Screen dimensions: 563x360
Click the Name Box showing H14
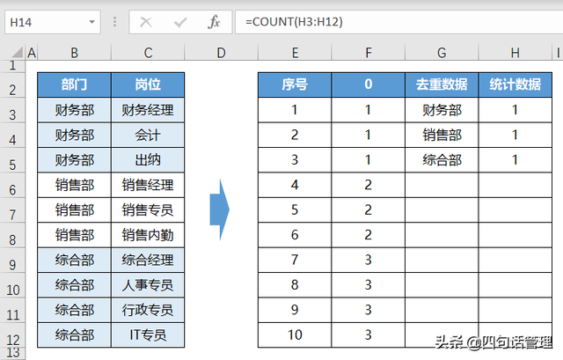click(53, 22)
